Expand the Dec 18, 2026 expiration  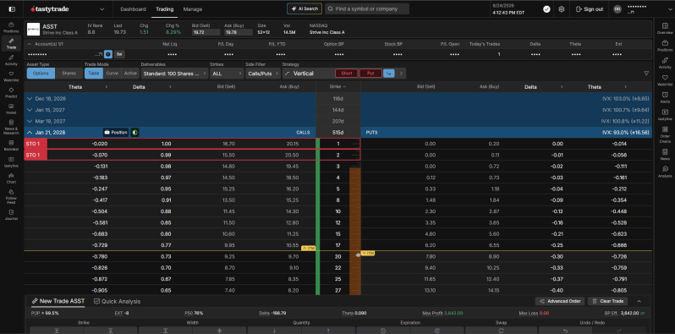click(x=30, y=99)
